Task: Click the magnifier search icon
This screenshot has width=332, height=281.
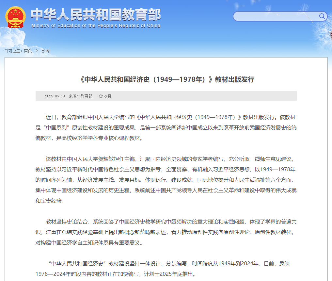Action: [322, 16]
